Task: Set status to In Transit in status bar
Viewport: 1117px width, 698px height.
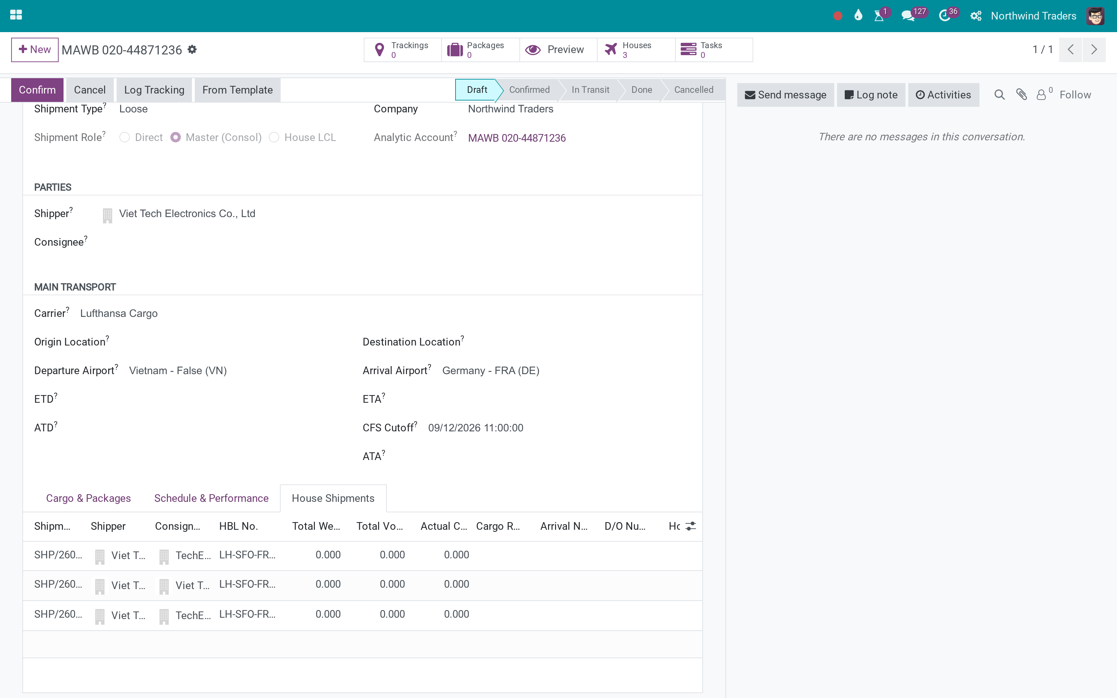Action: click(590, 90)
